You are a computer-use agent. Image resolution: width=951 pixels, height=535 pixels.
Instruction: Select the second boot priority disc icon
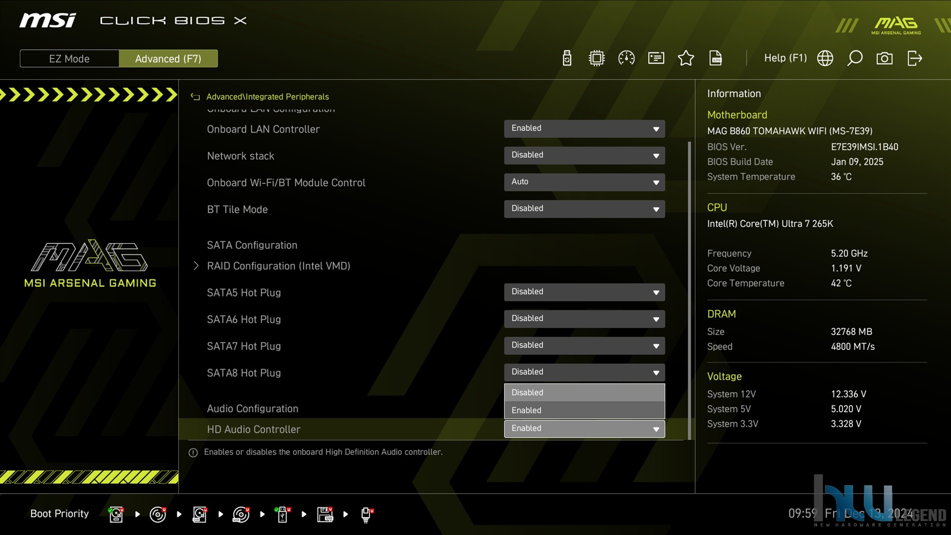[158, 514]
